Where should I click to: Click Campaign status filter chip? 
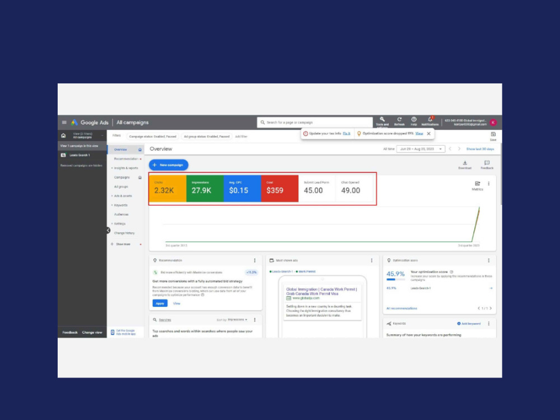(152, 137)
